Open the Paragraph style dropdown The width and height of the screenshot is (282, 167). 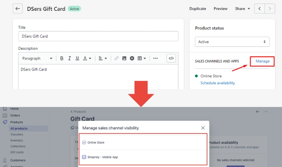click(37, 58)
